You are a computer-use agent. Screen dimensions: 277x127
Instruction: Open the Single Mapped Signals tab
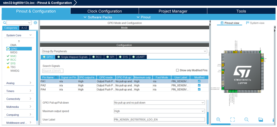pyautogui.click(x=73, y=57)
